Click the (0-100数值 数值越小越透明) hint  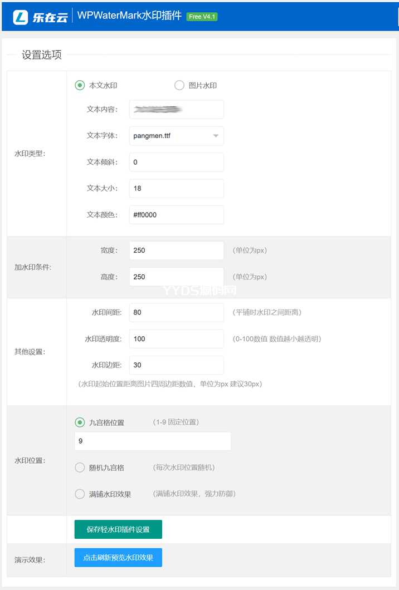pyautogui.click(x=277, y=338)
